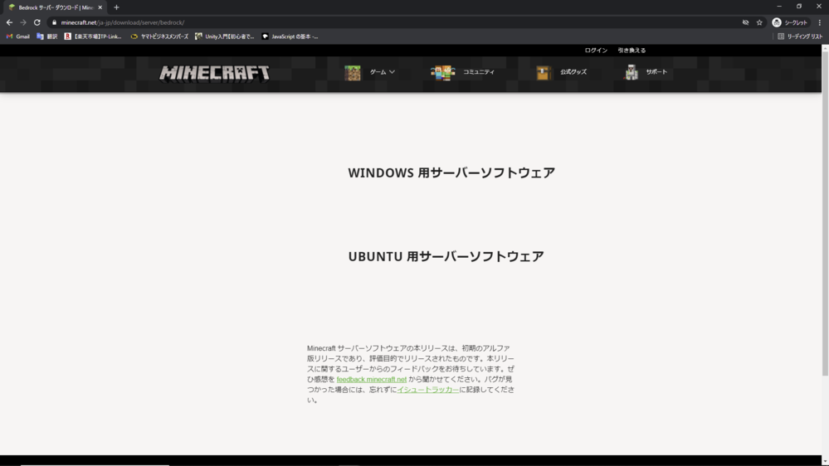The height and width of the screenshot is (466, 829).
Task: Click the characters icon beside コミュニティ
Action: (x=442, y=72)
